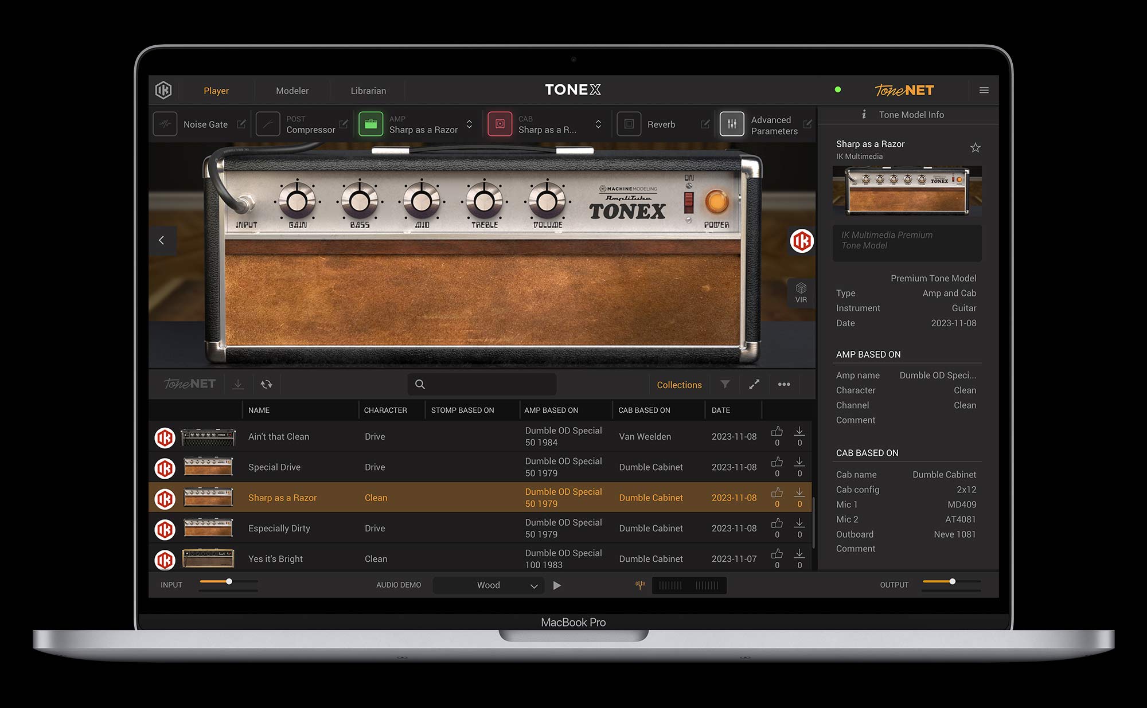Click the ToneNET search field
This screenshot has height=708, width=1147.
482,384
